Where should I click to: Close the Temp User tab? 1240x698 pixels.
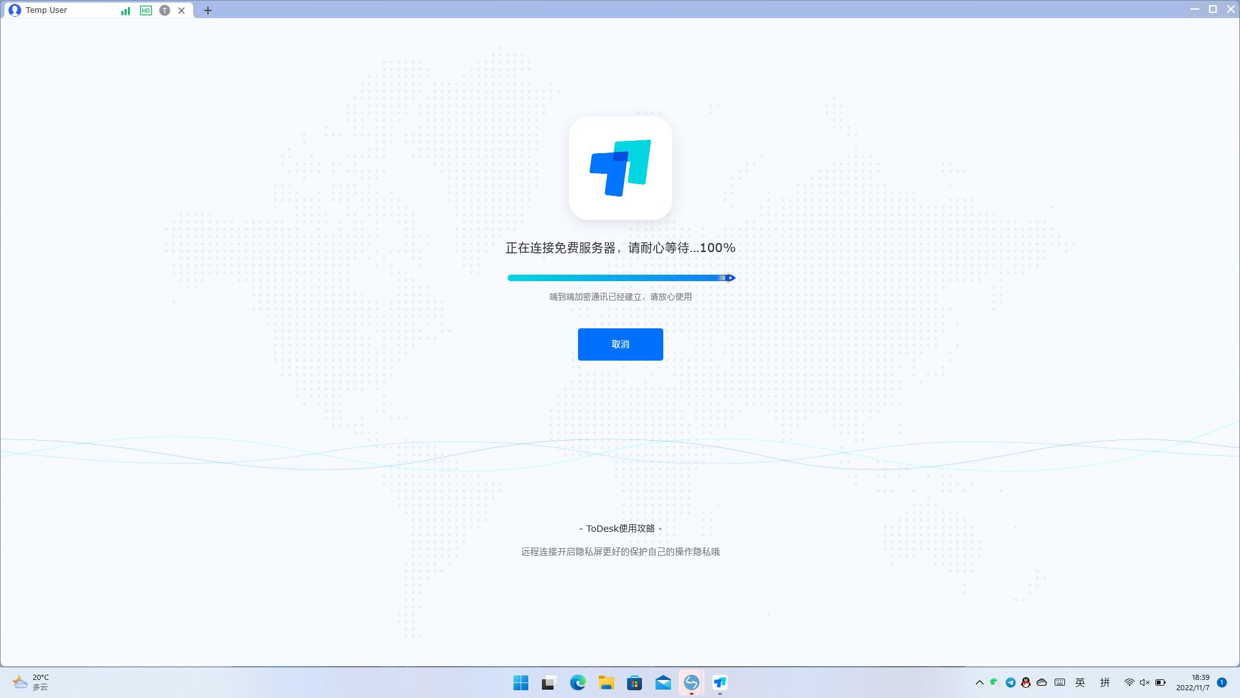coord(181,10)
